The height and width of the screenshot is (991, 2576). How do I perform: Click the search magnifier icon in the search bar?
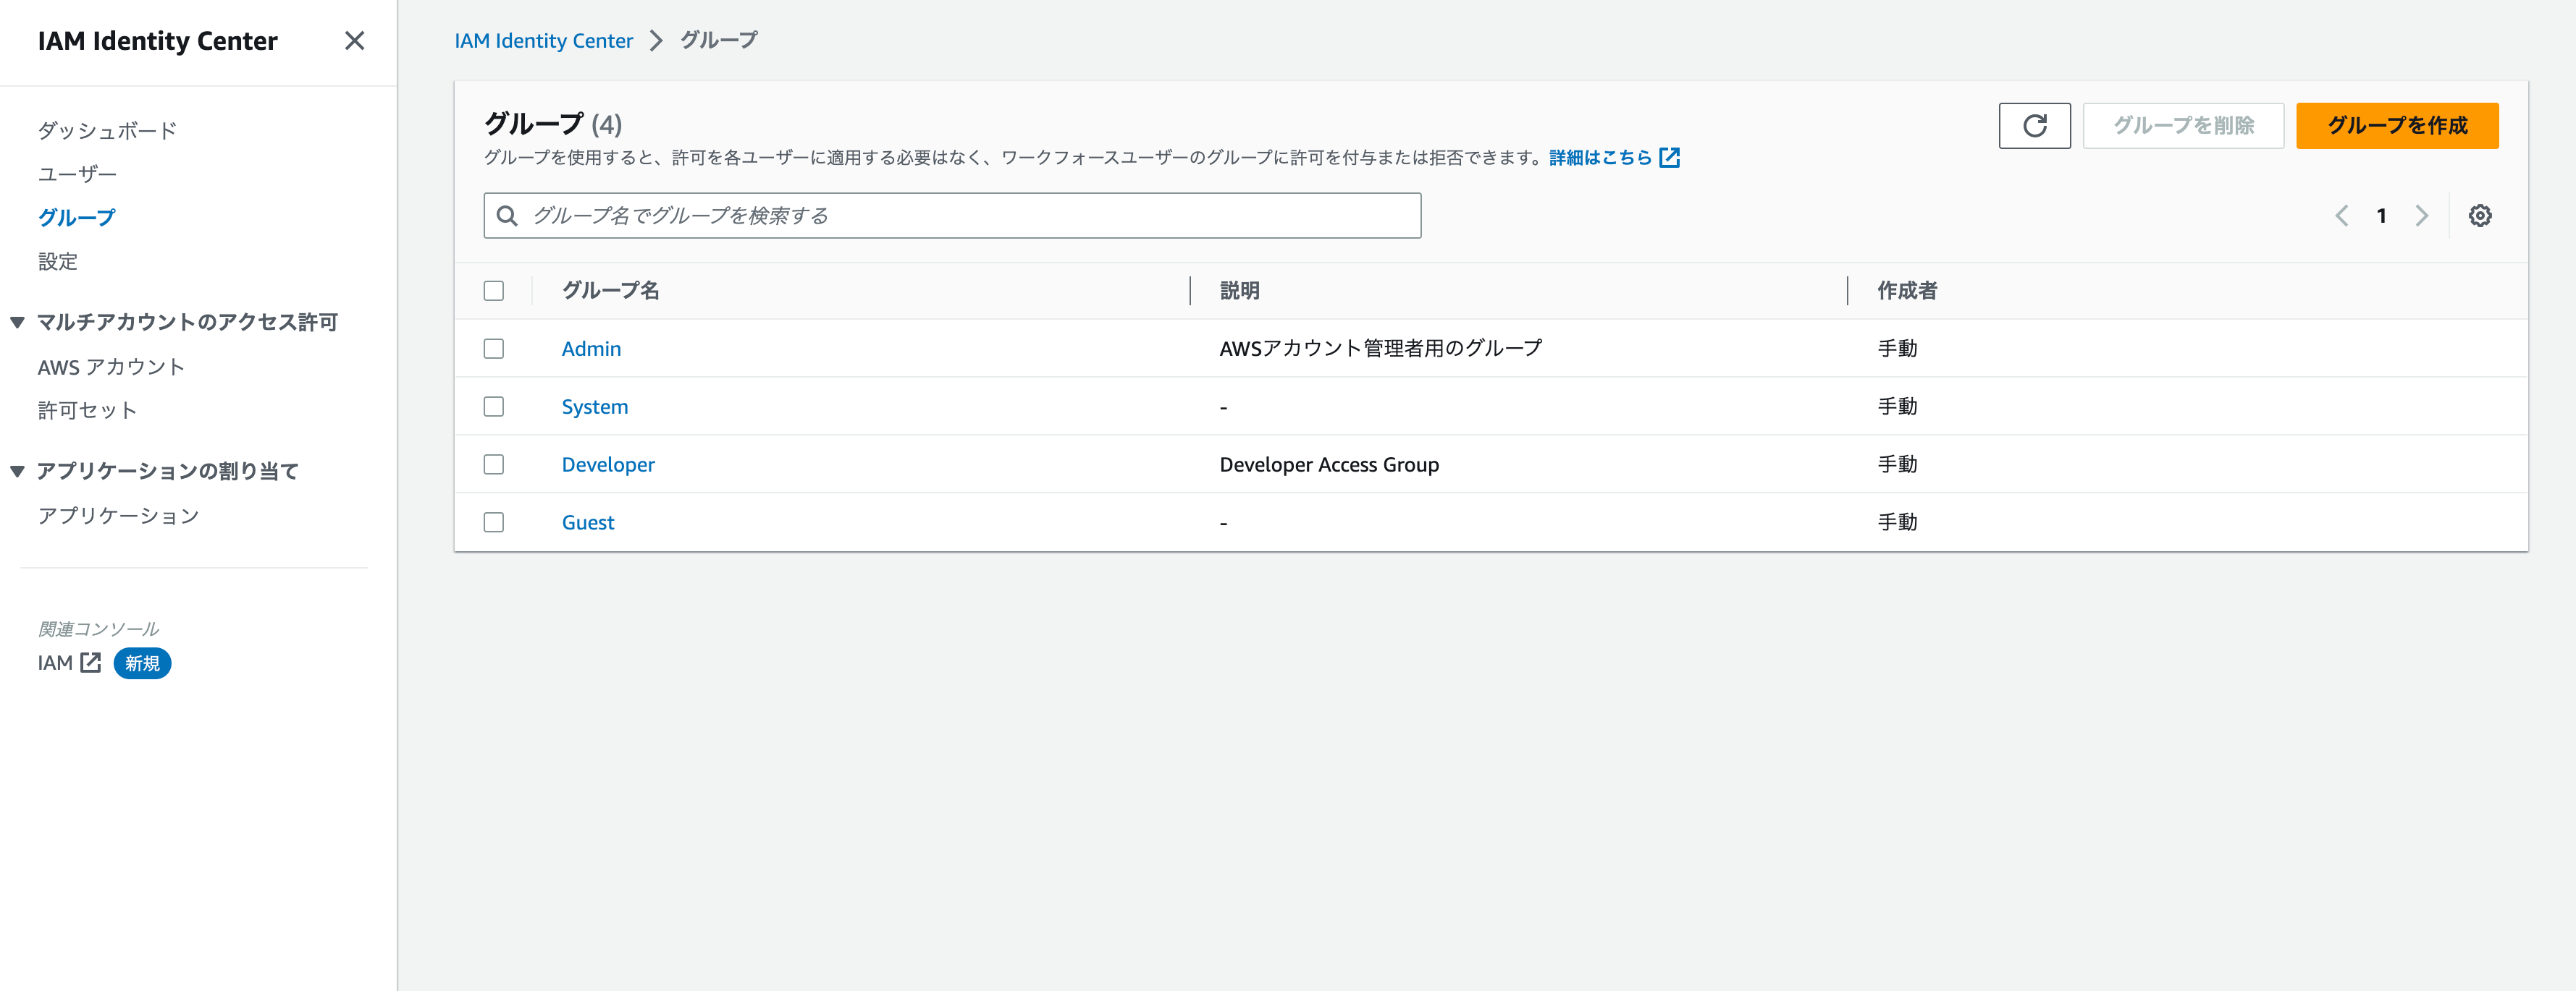(506, 215)
